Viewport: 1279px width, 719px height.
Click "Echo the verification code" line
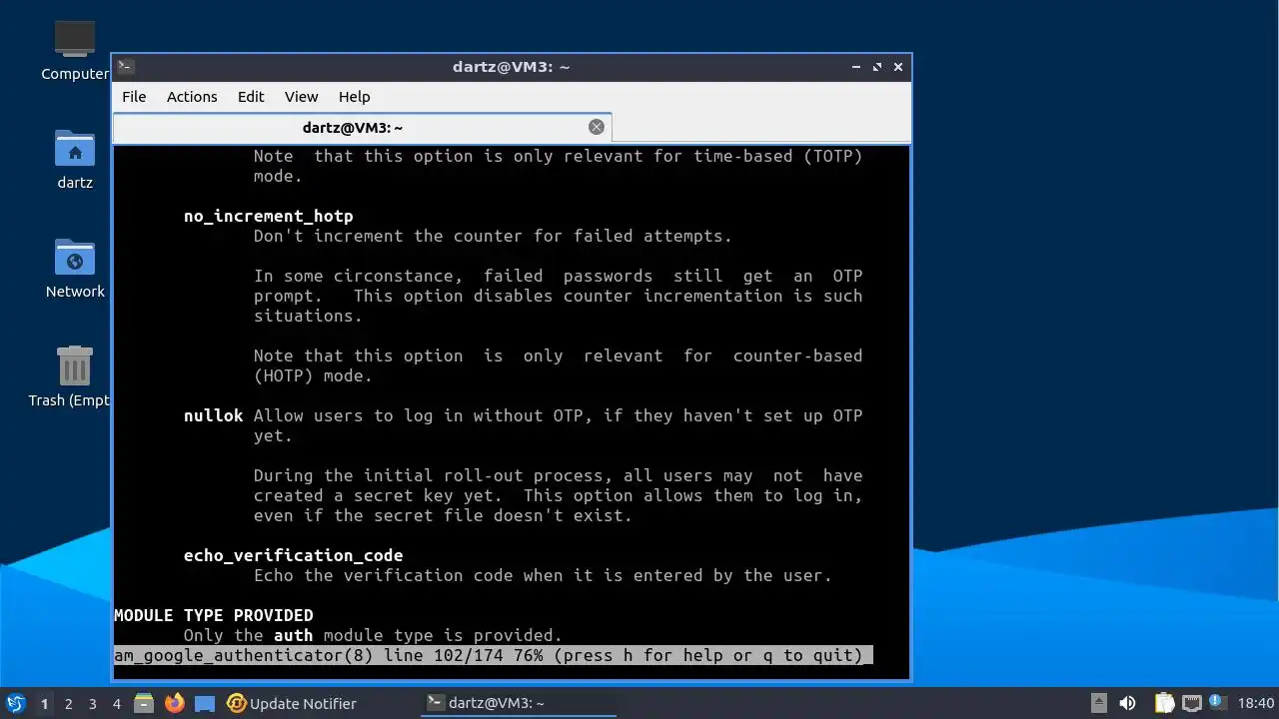[544, 575]
